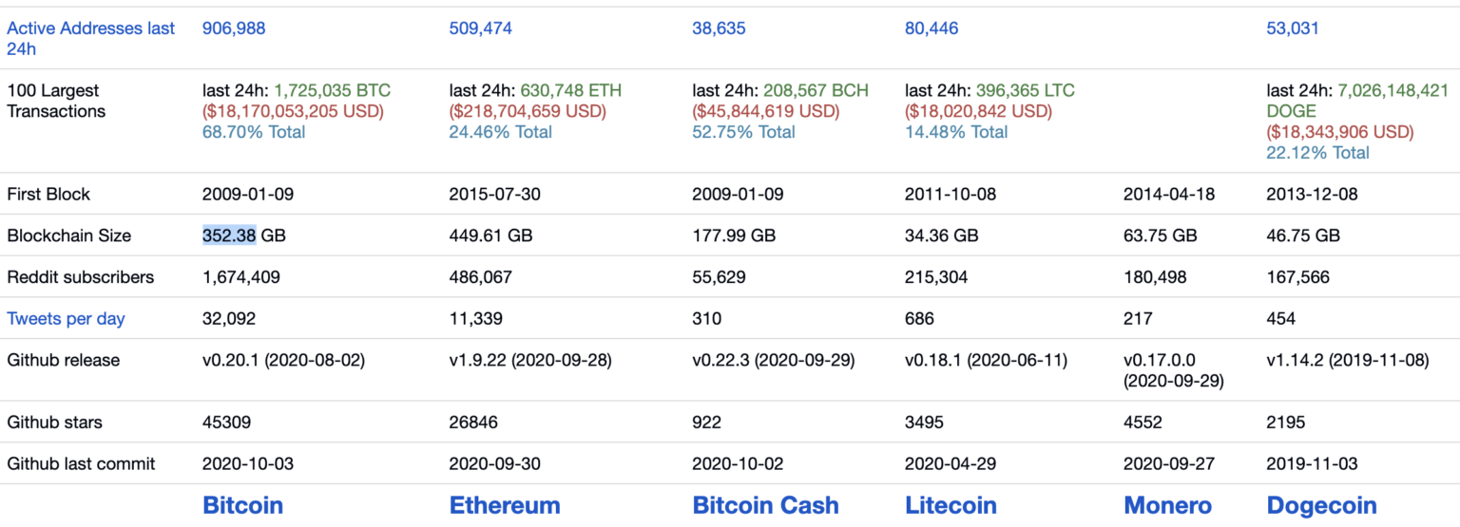1460x527 pixels.
Task: Open the Dogecoin column heading link
Action: 1322,505
